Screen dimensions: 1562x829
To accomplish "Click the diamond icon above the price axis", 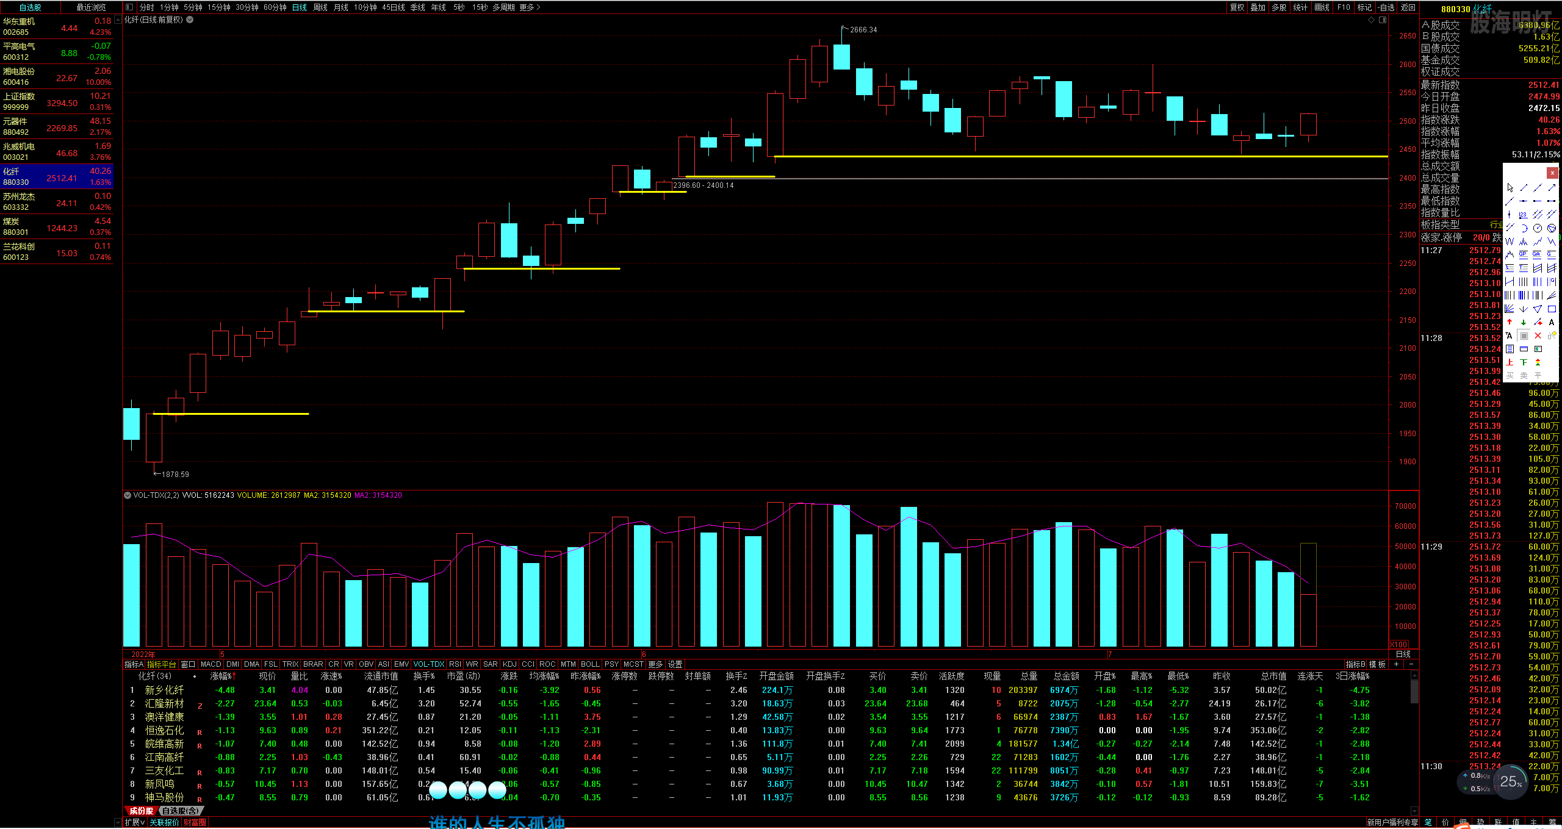I will (x=1371, y=20).
